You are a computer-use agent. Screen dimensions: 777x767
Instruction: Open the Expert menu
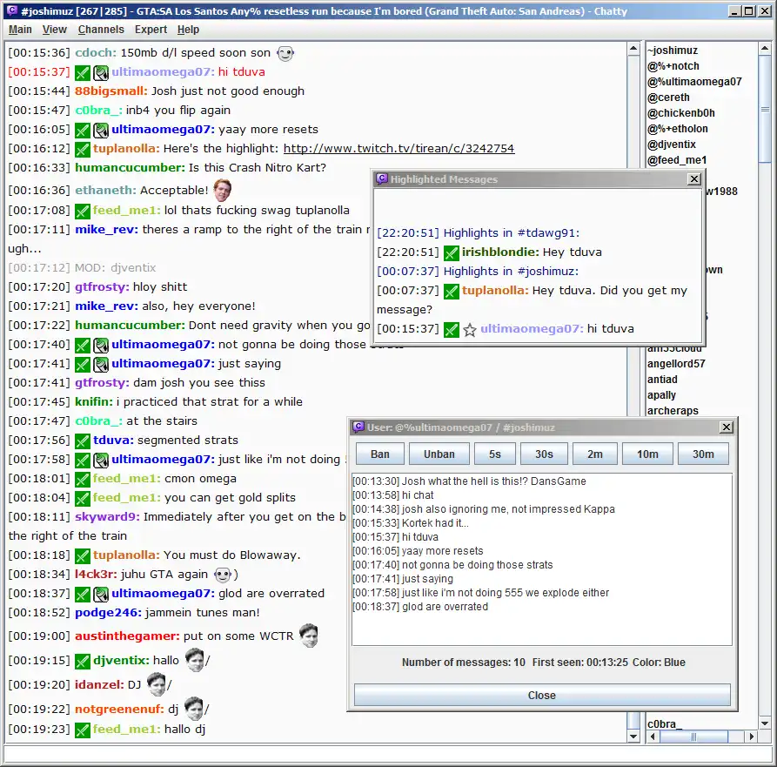coord(151,30)
